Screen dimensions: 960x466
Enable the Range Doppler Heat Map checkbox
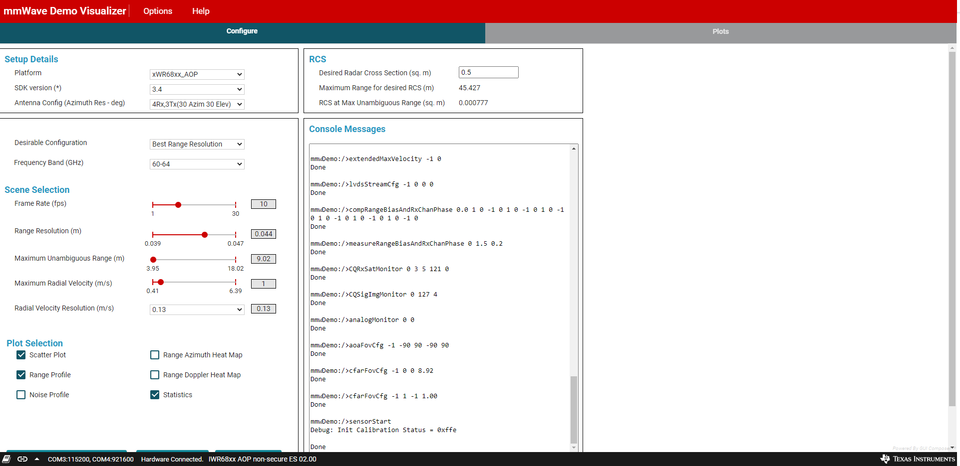pyautogui.click(x=155, y=375)
